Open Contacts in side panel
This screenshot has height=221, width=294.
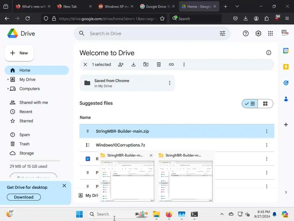point(286,99)
